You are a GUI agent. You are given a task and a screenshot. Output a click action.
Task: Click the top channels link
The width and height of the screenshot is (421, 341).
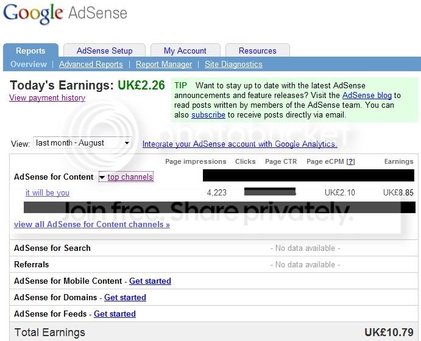pos(130,177)
